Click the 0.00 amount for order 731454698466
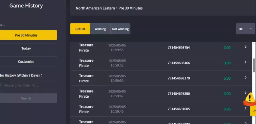This screenshot has width=256, height=124. click(227, 63)
